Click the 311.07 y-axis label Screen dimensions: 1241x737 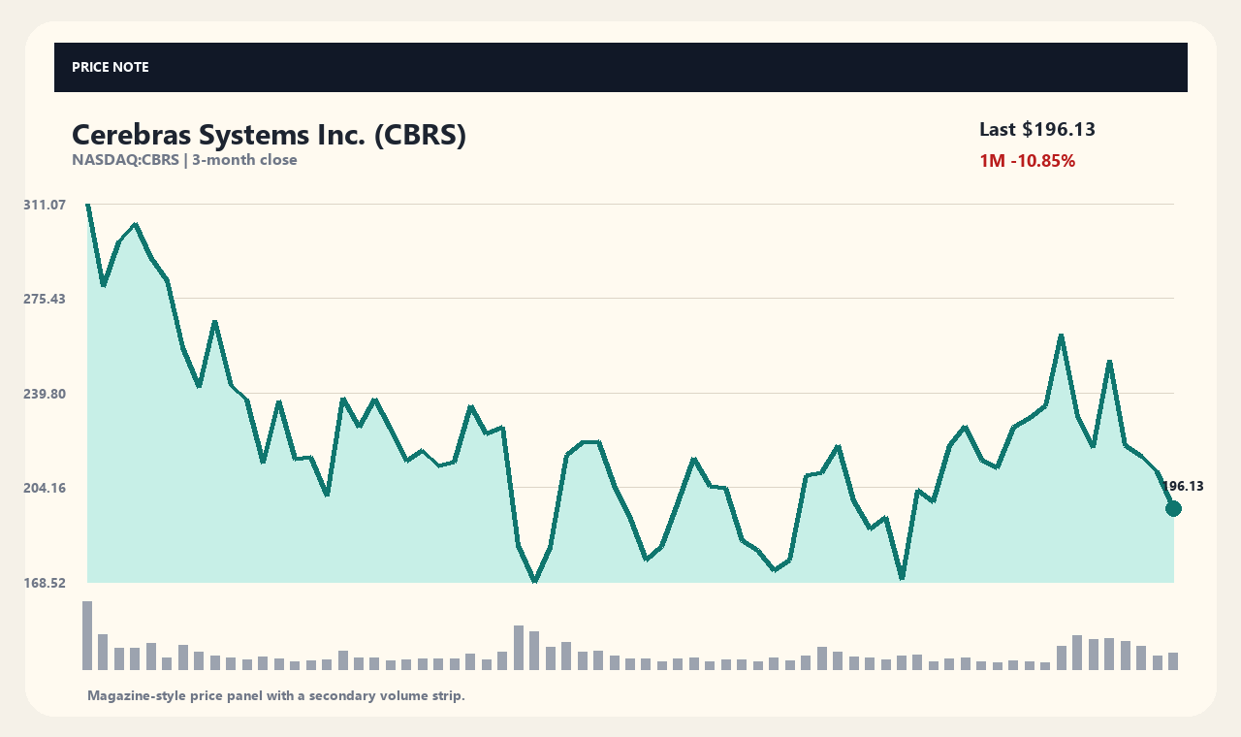pyautogui.click(x=45, y=205)
